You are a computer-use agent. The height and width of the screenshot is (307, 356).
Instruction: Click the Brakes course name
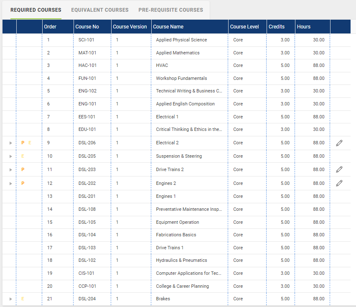pyautogui.click(x=163, y=299)
